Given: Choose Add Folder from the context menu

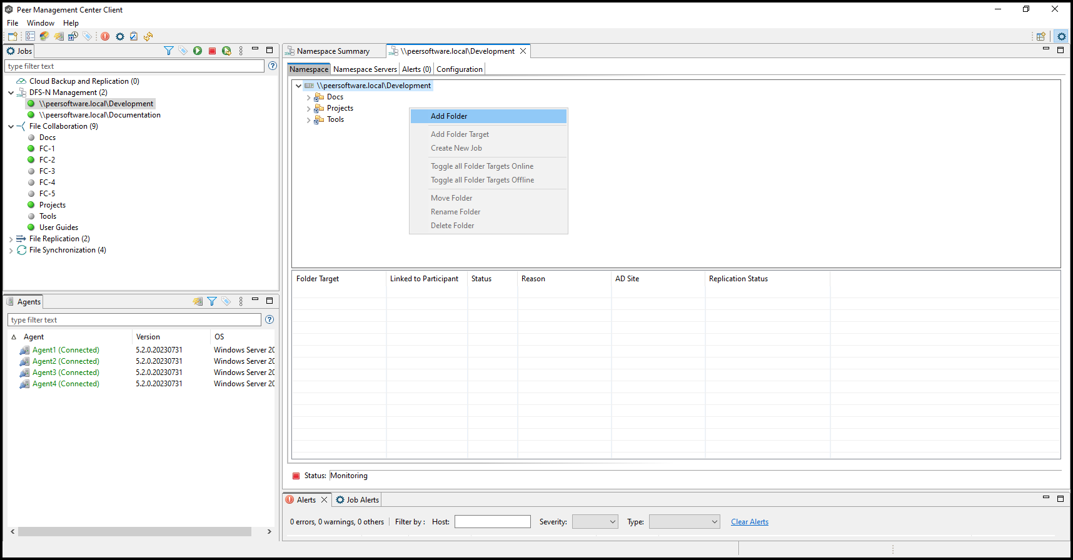Looking at the screenshot, I should (x=449, y=116).
